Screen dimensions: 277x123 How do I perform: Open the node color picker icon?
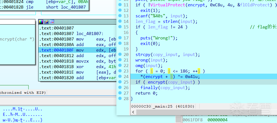click(41, 22)
